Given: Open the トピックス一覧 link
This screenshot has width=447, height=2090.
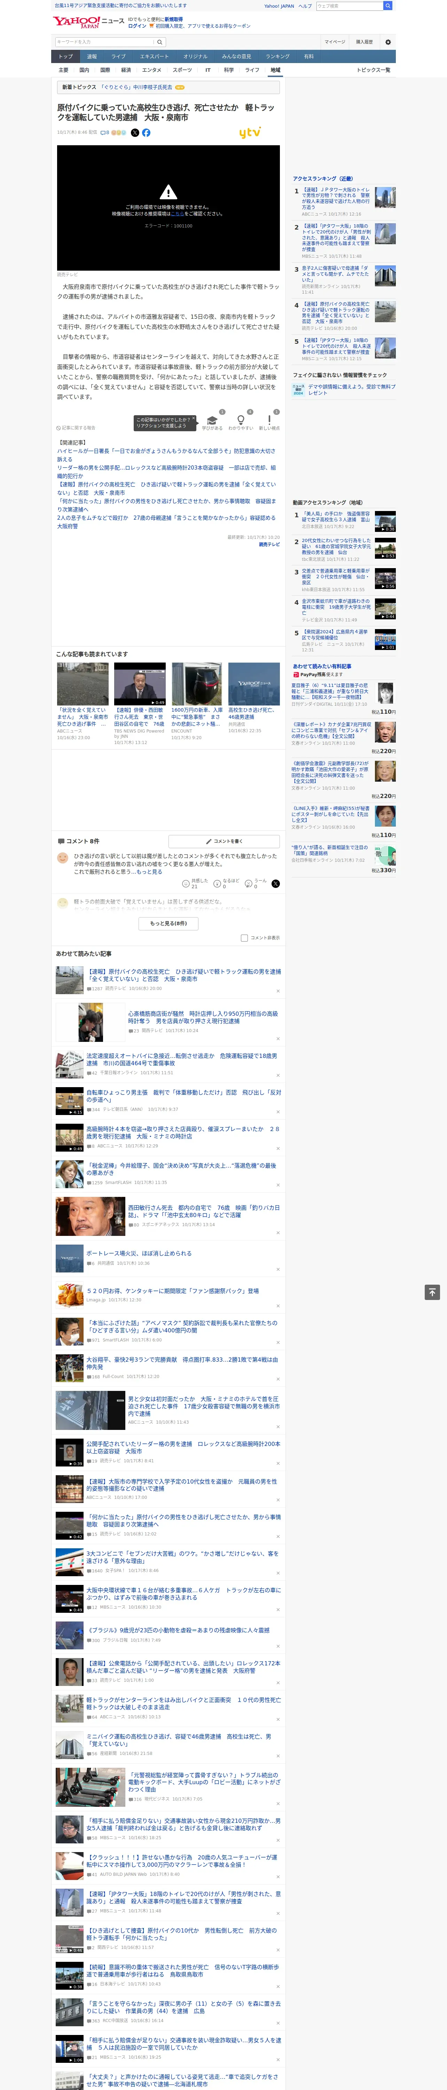Looking at the screenshot, I should [373, 70].
